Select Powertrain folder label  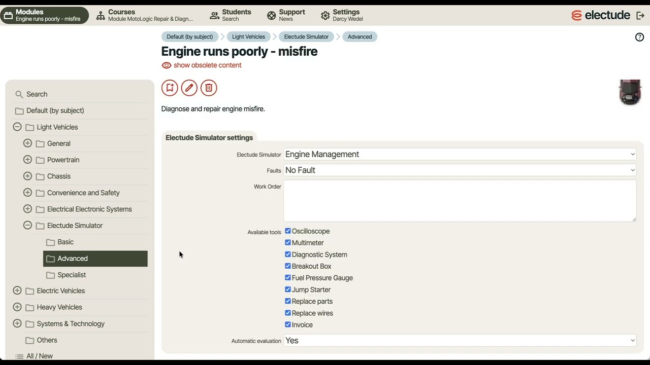pos(63,160)
